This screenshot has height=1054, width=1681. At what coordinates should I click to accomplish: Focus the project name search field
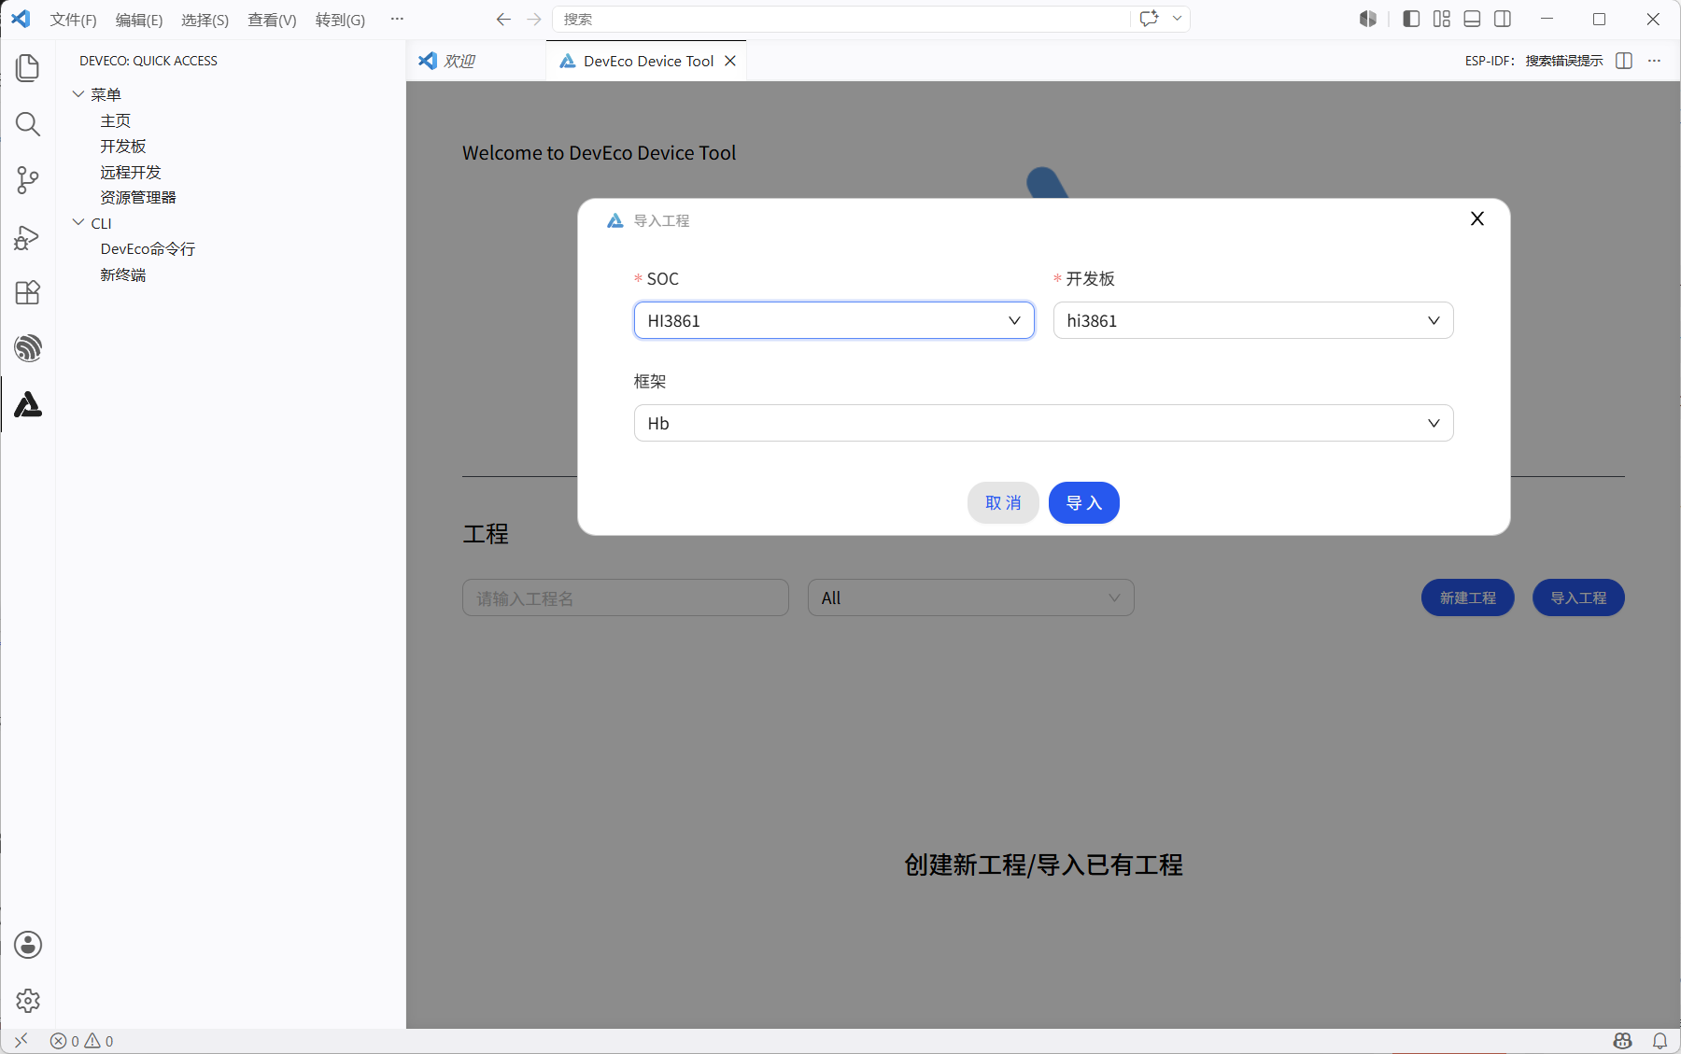click(x=626, y=597)
